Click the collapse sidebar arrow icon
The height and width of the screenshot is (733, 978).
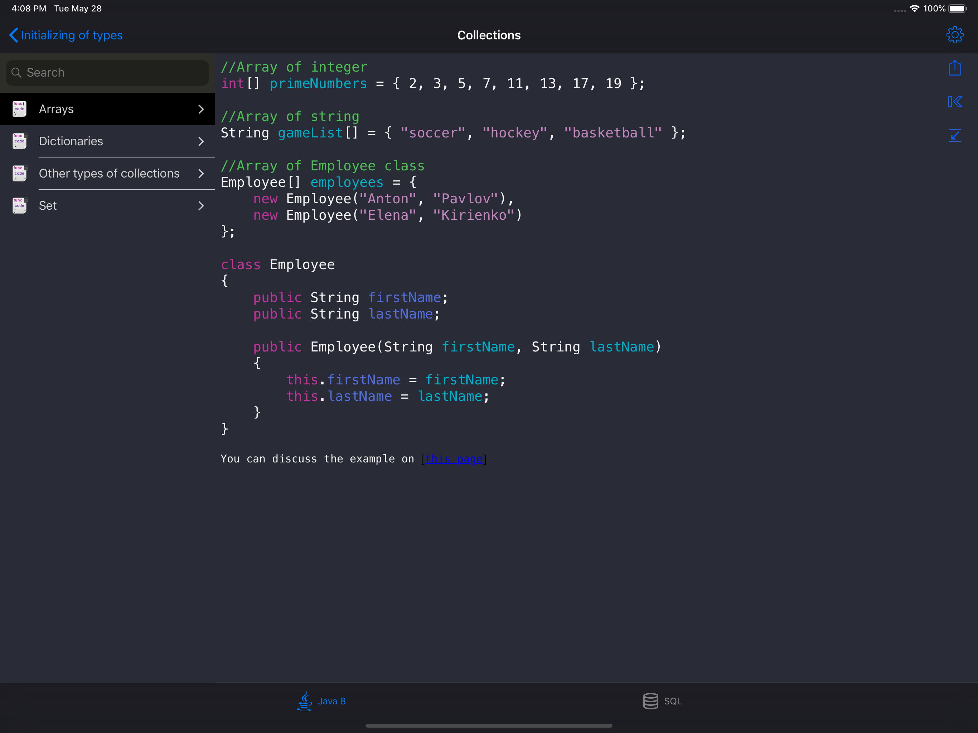pos(955,102)
